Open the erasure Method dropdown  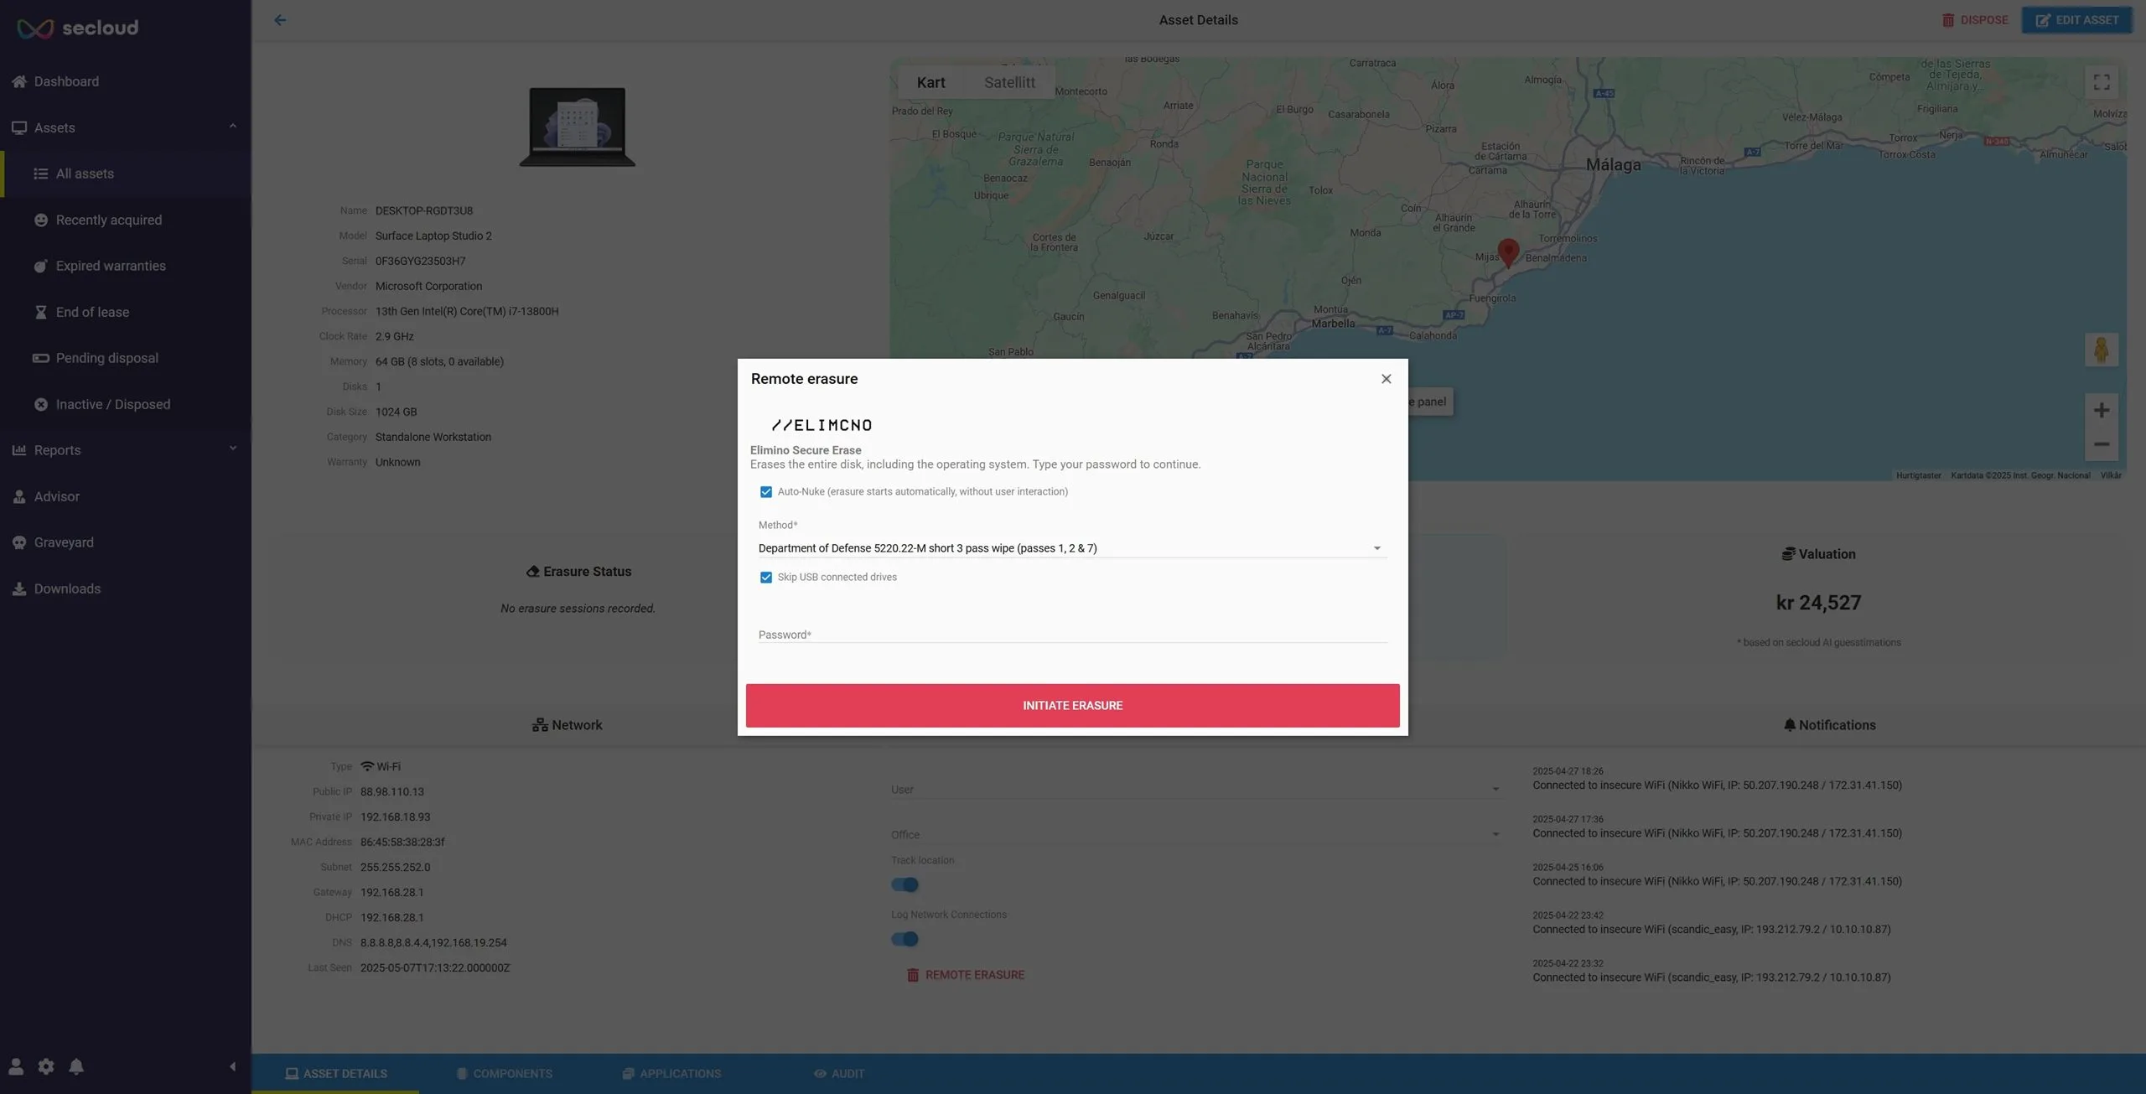pyautogui.click(x=1071, y=548)
